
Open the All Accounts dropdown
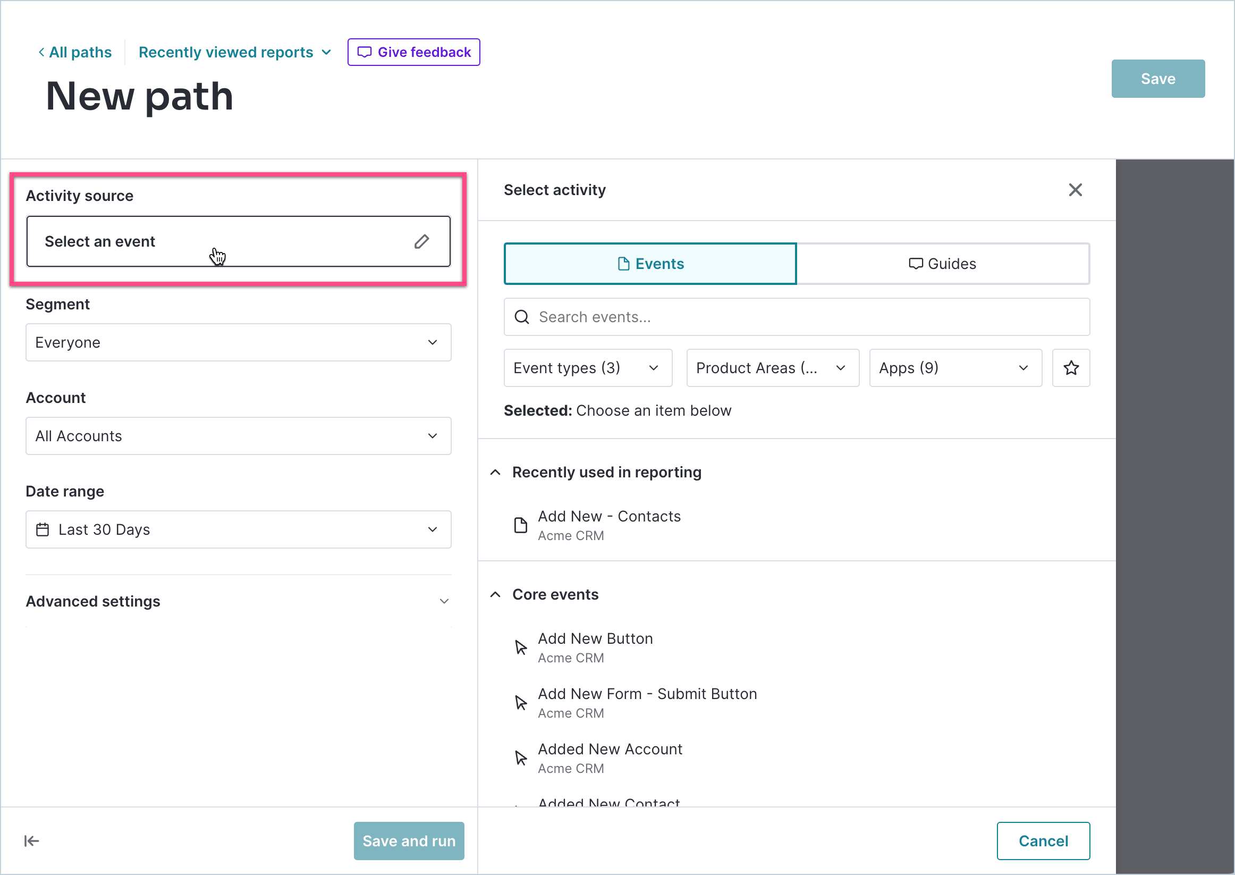pos(239,436)
